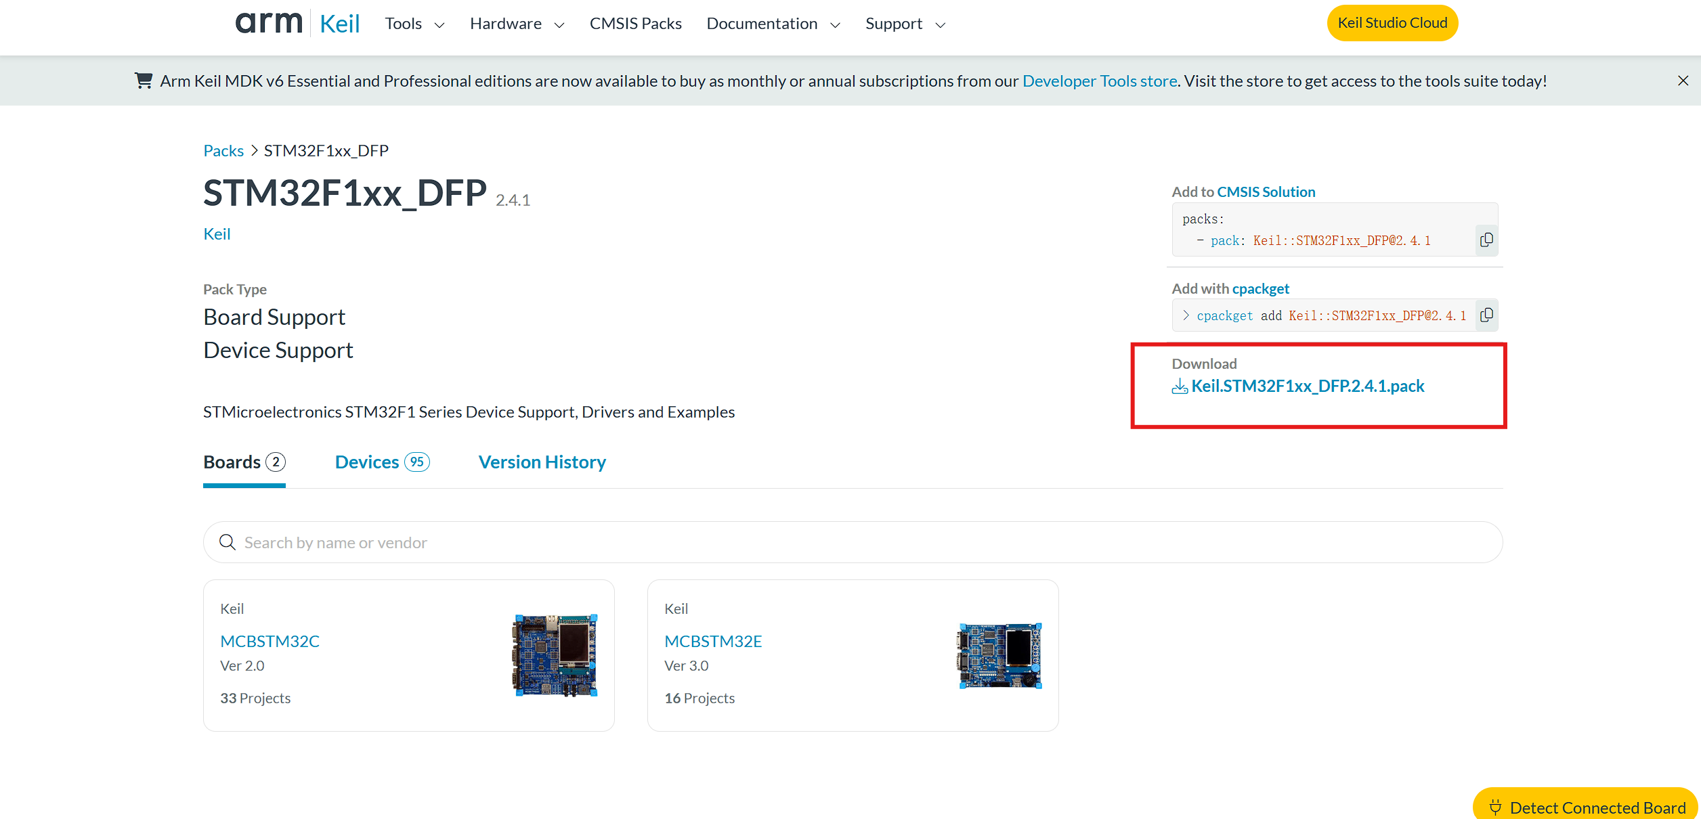The image size is (1701, 819).
Task: Open the Keil vendor link under title
Action: [x=217, y=234]
